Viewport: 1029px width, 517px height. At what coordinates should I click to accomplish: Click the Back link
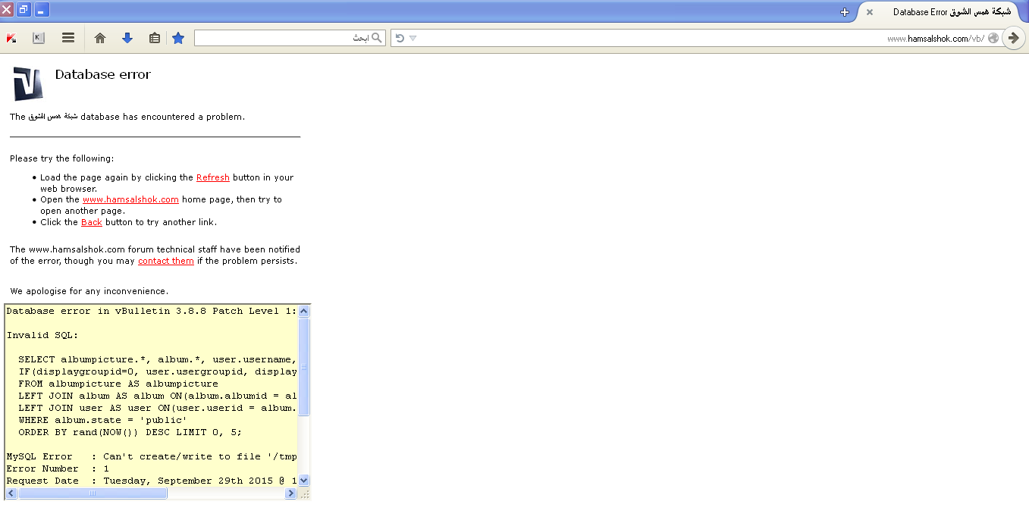(x=92, y=222)
